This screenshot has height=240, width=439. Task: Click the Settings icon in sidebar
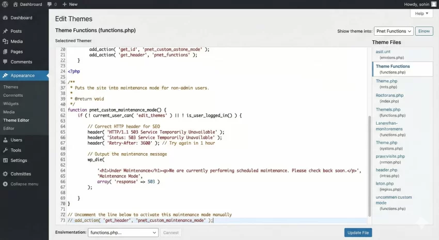5,160
